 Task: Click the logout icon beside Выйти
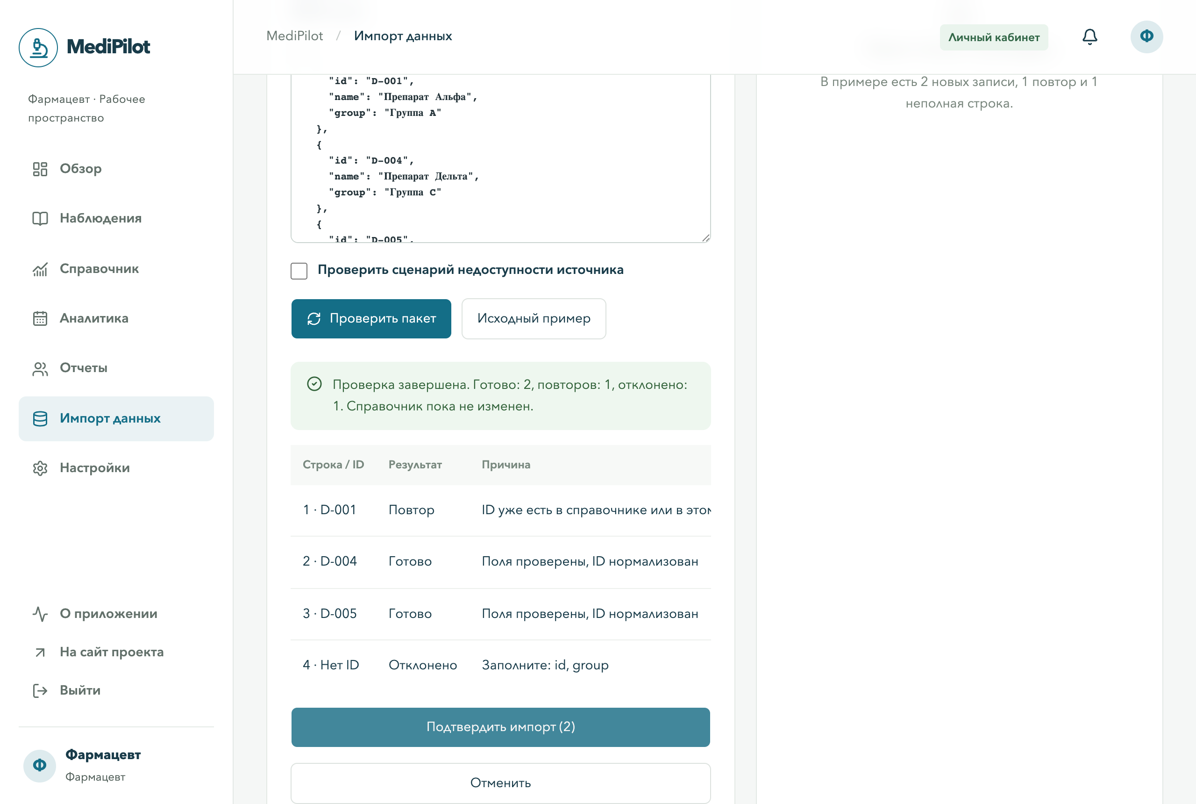pos(40,691)
